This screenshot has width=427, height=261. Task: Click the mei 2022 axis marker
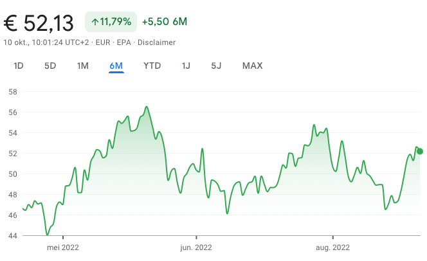tap(63, 248)
